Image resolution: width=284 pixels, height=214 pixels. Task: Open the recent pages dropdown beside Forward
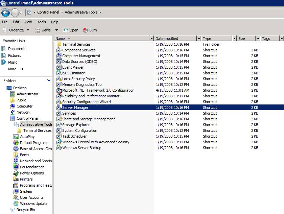pos(21,13)
